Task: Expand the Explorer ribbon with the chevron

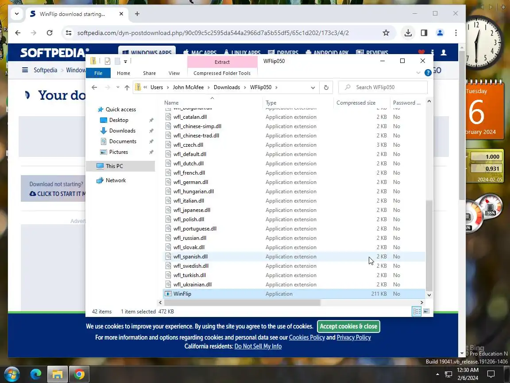Action: (418, 73)
